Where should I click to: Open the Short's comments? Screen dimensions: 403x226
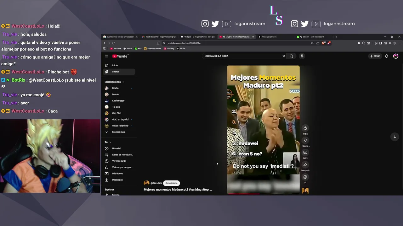coord(305,153)
